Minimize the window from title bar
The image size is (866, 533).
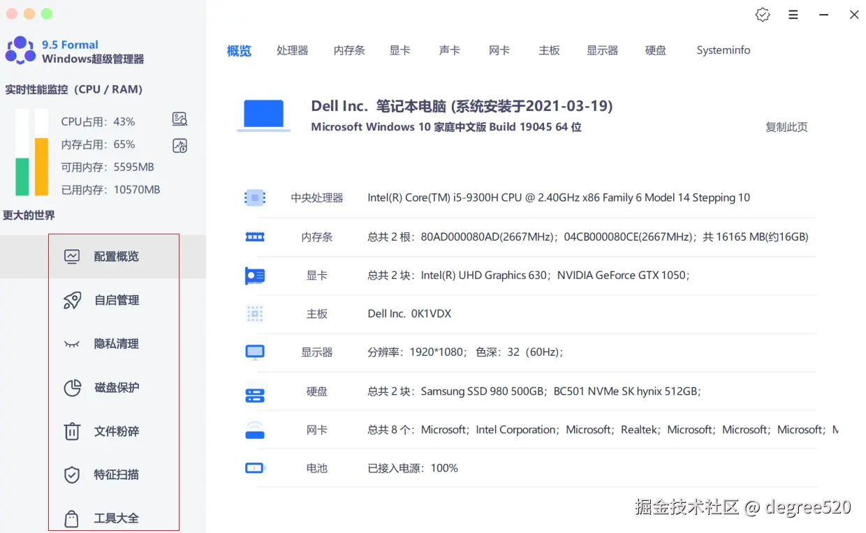click(x=824, y=15)
